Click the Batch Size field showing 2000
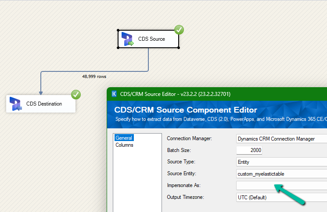Viewport: 327px width, 212px height. tap(249, 150)
